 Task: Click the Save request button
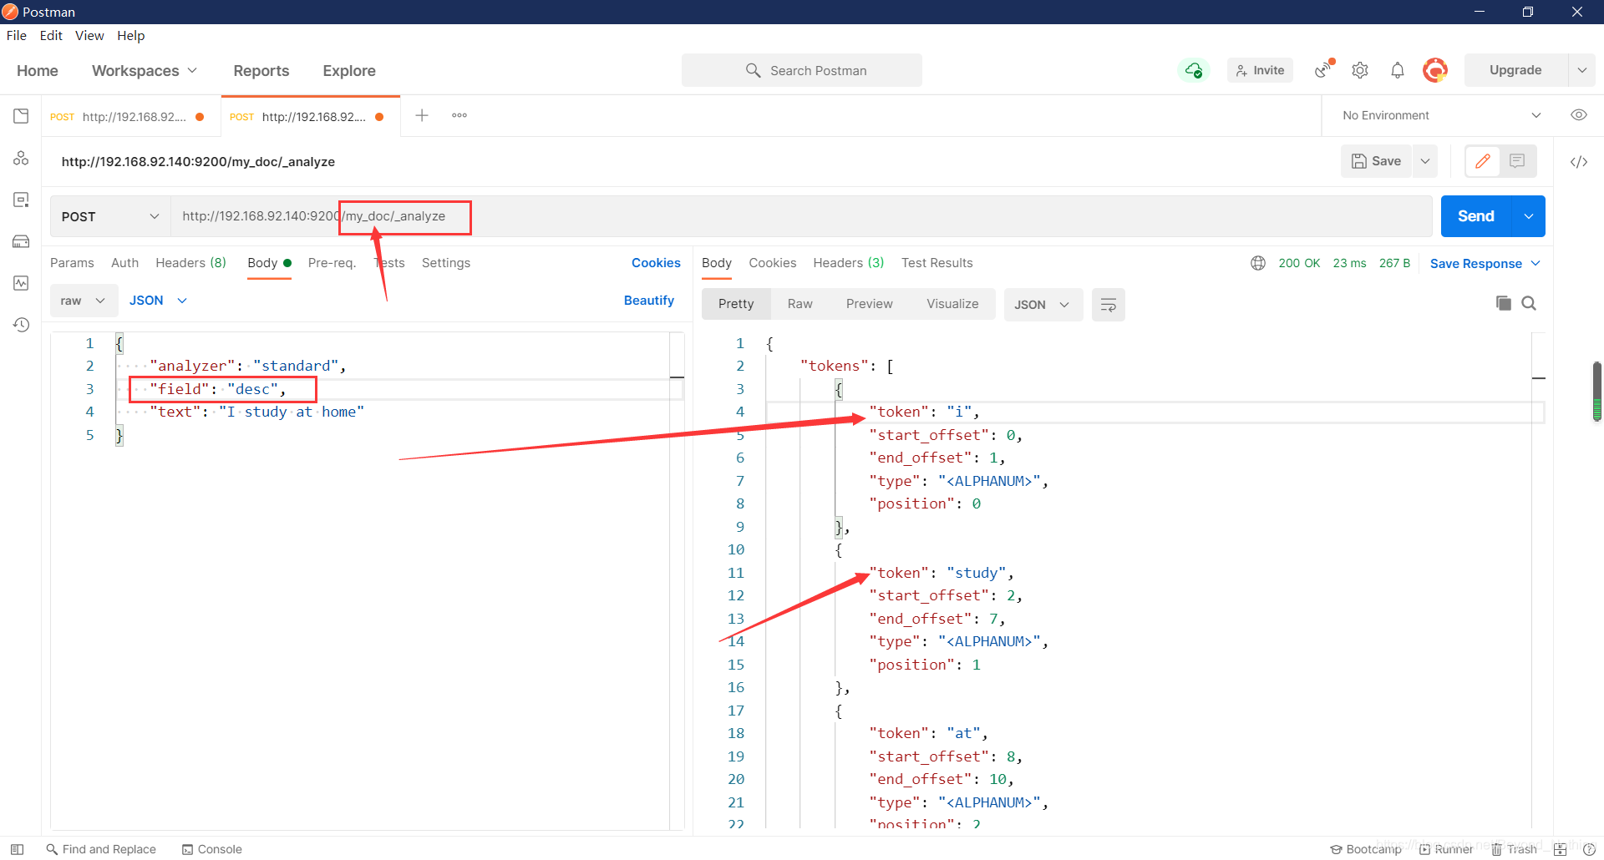(x=1377, y=161)
